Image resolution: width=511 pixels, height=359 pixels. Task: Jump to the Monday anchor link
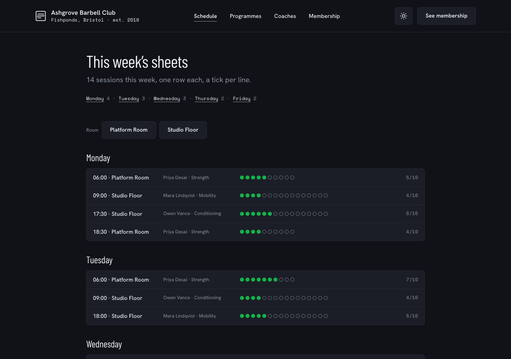tap(95, 99)
